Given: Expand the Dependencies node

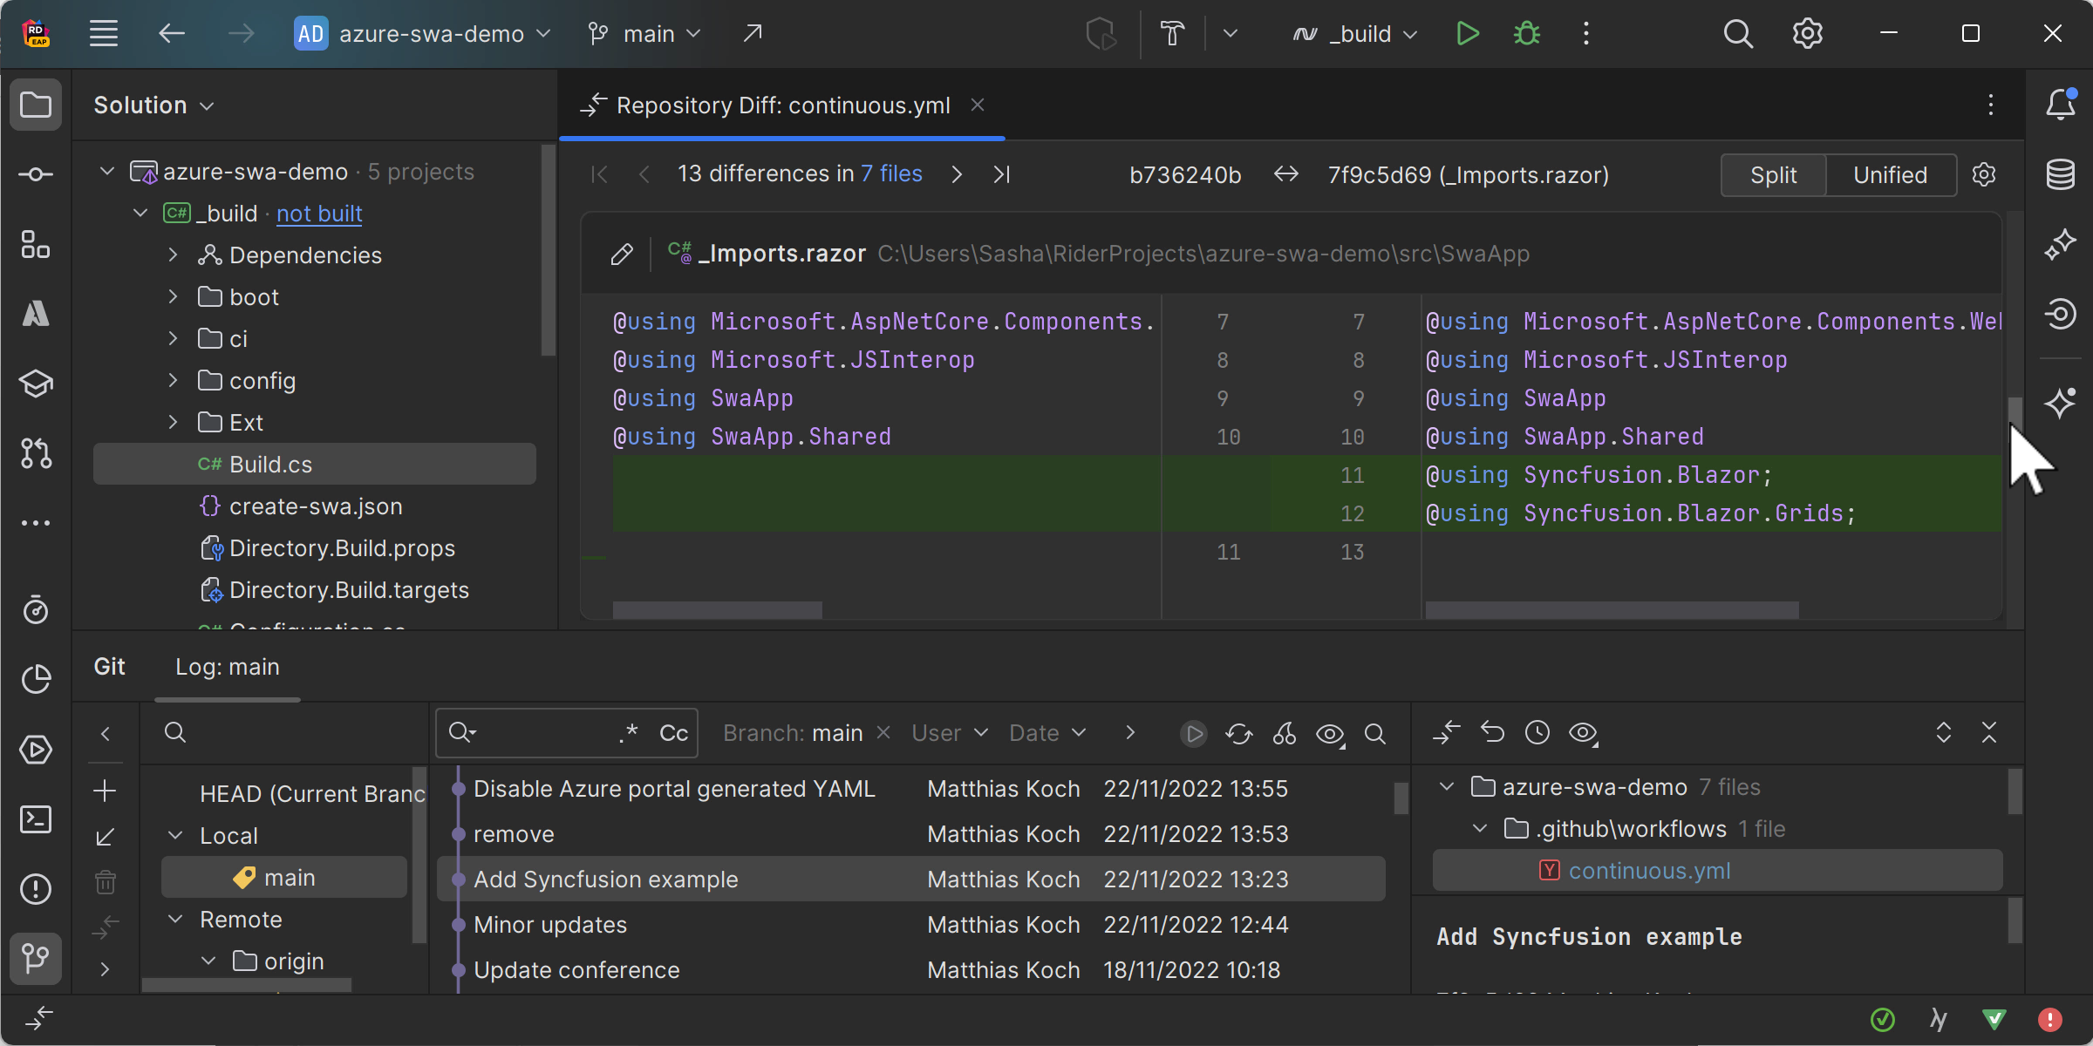Looking at the screenshot, I should 173,255.
